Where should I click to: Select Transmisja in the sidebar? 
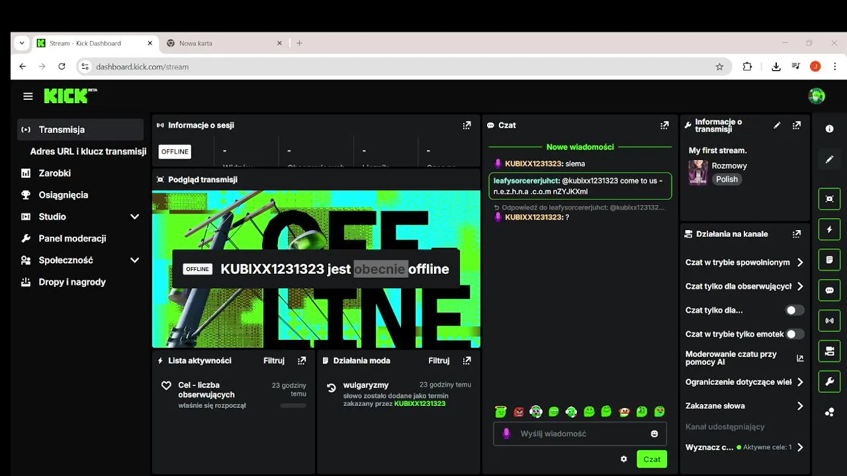point(80,130)
